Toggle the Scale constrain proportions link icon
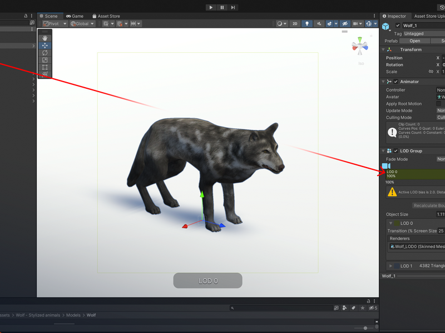The height and width of the screenshot is (333, 445). coord(431,72)
